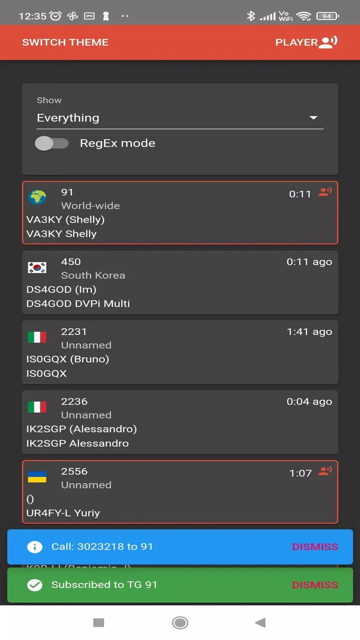Tap the South Korea flag icon
The image size is (360, 640).
pos(37,267)
